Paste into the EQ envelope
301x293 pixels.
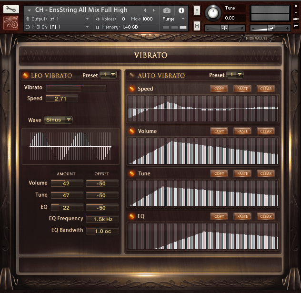coord(242,216)
